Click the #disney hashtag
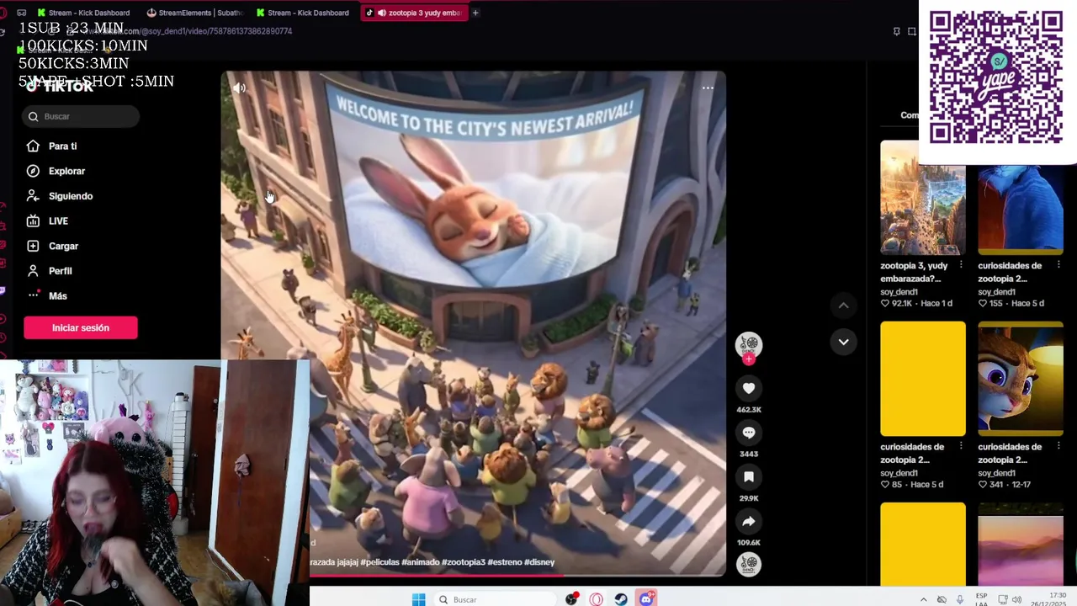 [539, 562]
